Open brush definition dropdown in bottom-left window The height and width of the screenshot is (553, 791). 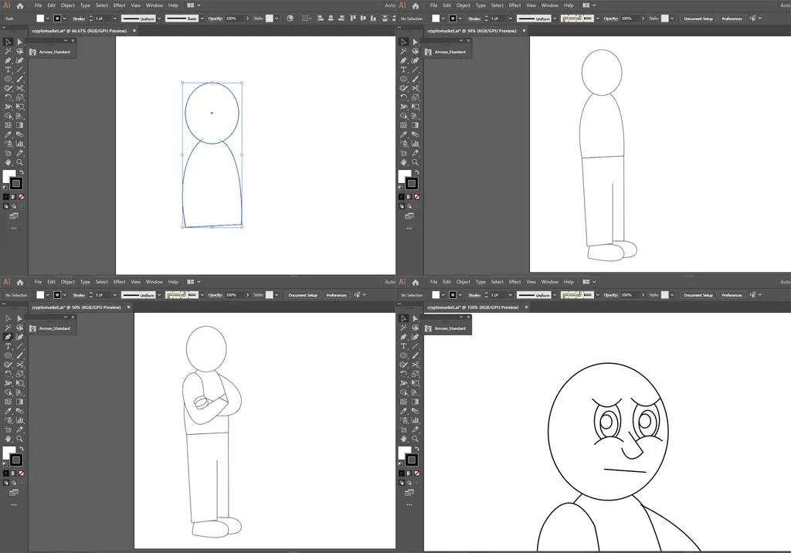(x=202, y=295)
